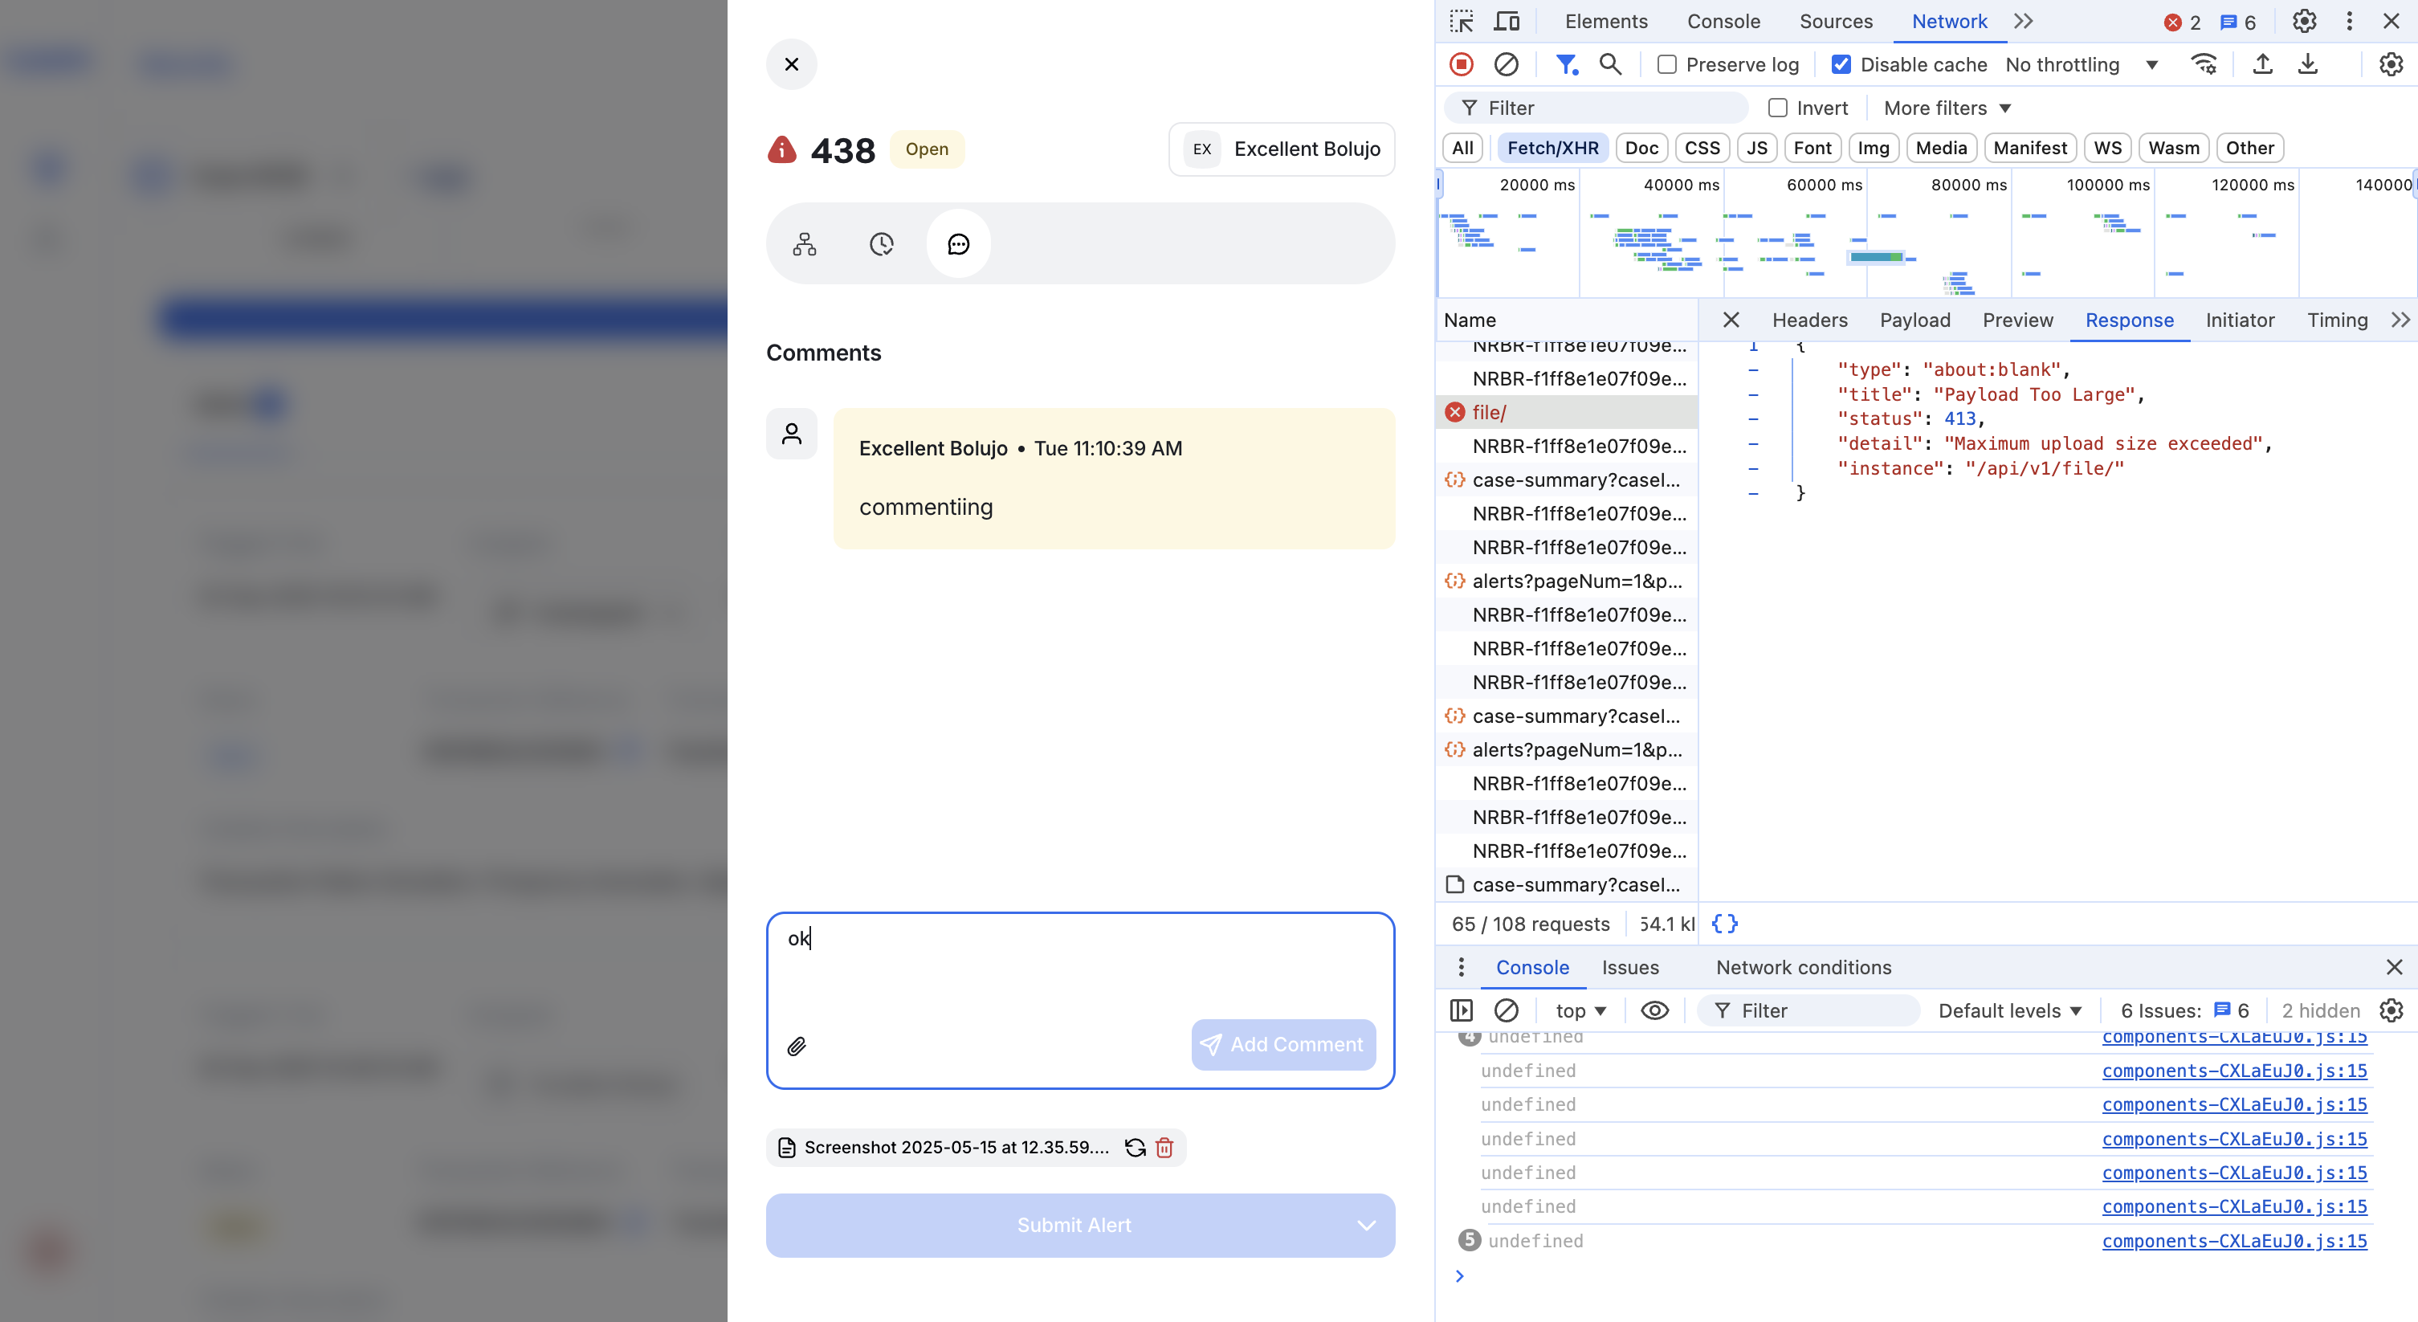Click the attachment paperclip icon
Viewport: 2418px width, 1322px height.
pyautogui.click(x=796, y=1046)
